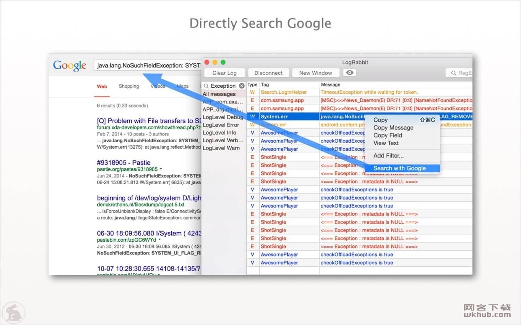Screen dimensions: 521x325
Task: Click the highlighted System.err row tag
Action: click(x=273, y=116)
